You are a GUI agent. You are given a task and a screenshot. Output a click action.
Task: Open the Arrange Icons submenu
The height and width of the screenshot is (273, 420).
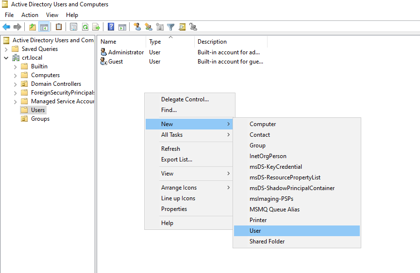(x=189, y=188)
